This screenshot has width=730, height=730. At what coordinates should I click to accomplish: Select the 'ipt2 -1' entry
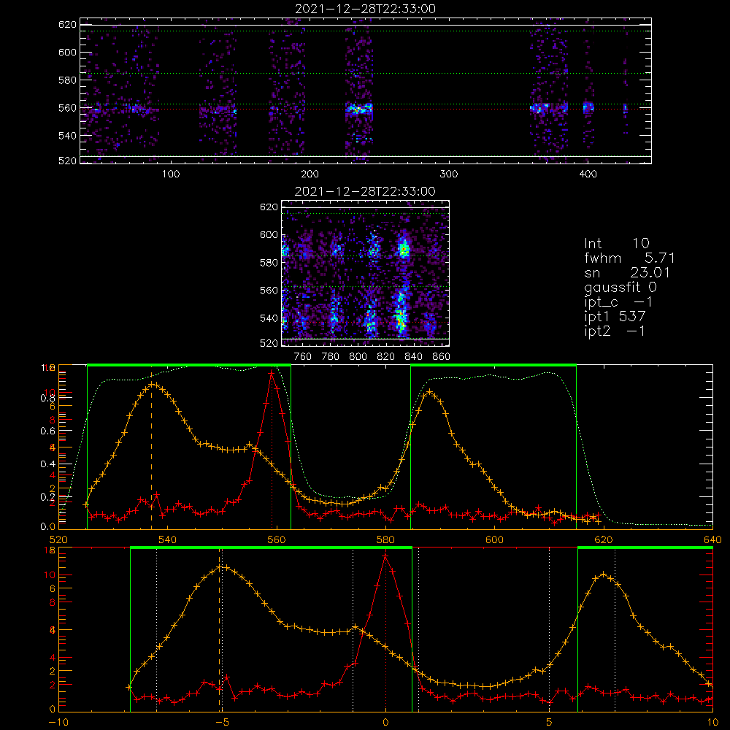click(x=615, y=331)
